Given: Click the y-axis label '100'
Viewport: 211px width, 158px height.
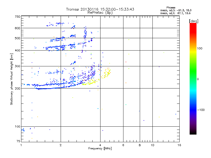Looking at the screenshot, I should point(17,127).
